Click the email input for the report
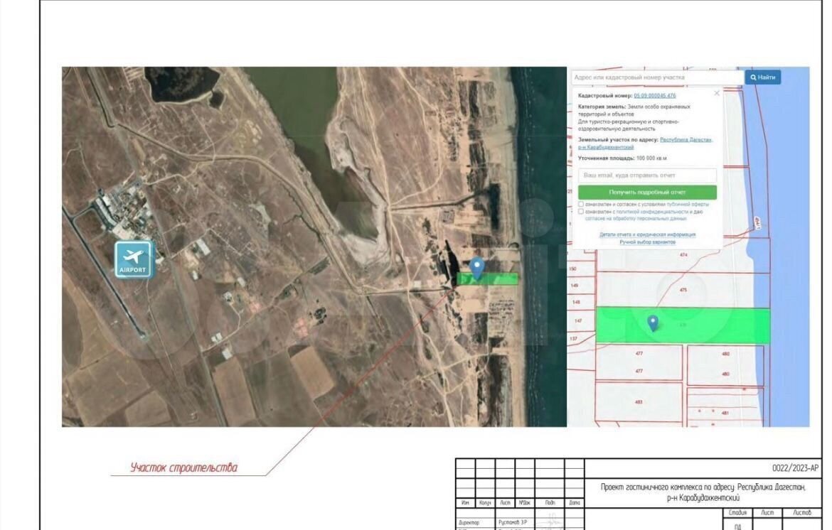 [x=647, y=175]
